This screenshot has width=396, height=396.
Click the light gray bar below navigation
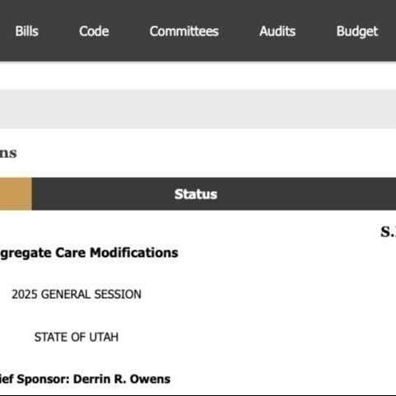point(198,109)
